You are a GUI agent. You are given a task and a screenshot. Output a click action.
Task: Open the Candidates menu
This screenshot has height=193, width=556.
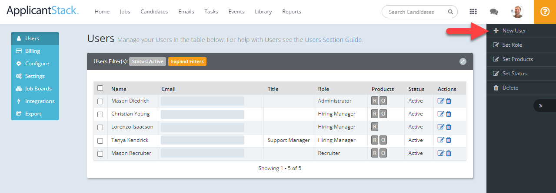tap(154, 12)
